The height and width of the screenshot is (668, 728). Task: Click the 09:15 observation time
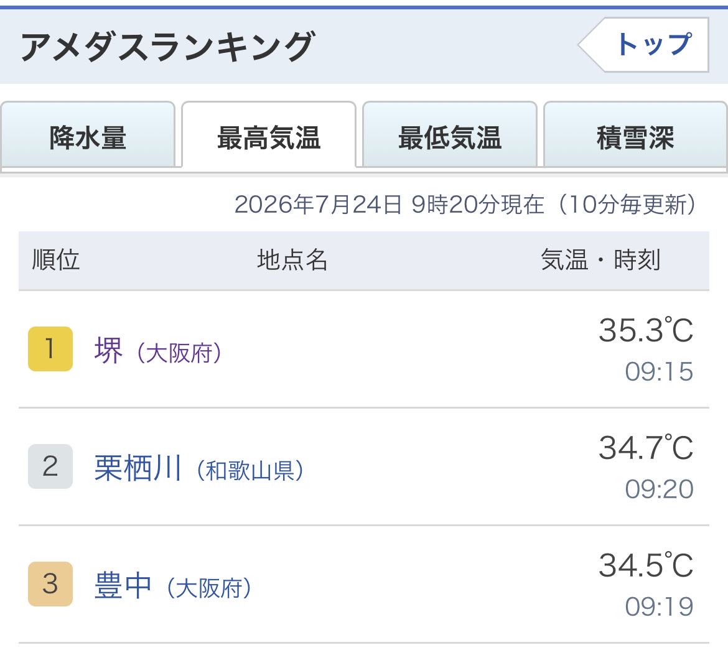(659, 372)
